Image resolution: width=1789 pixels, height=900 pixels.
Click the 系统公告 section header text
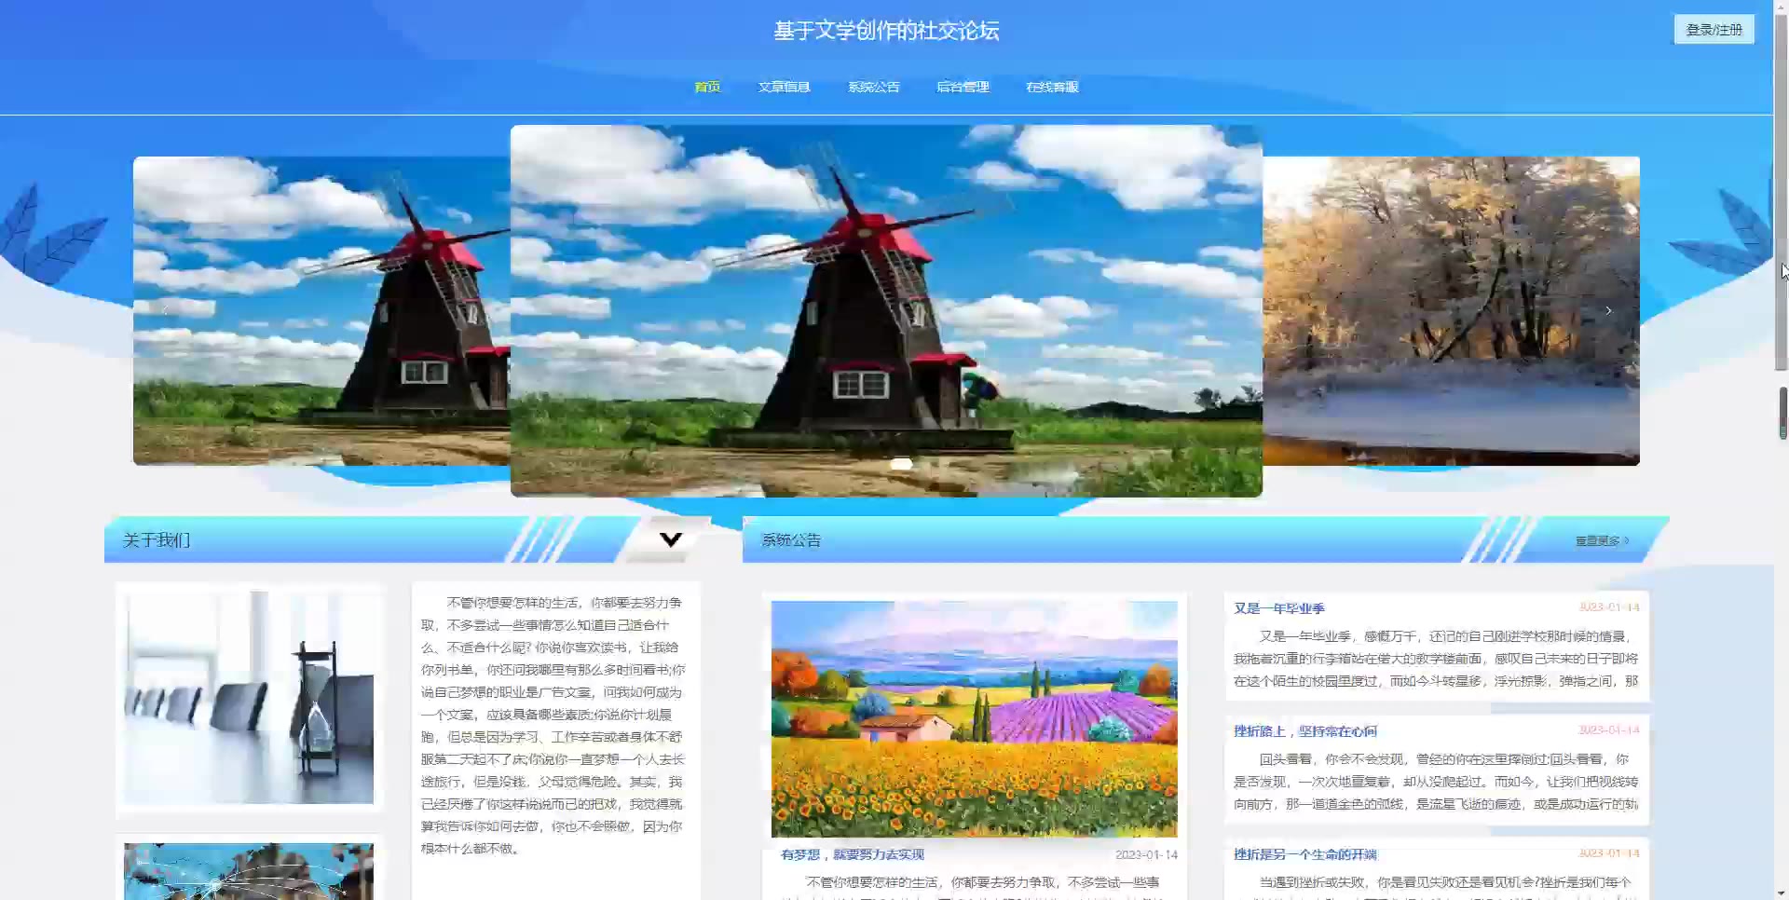coord(791,539)
